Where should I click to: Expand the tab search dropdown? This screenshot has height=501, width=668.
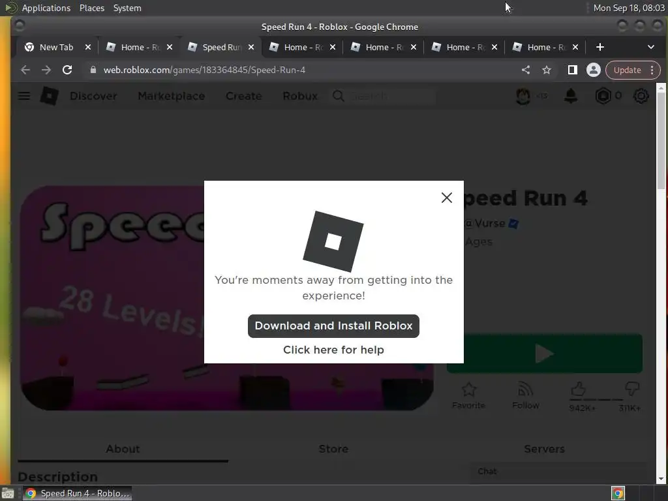(x=650, y=47)
